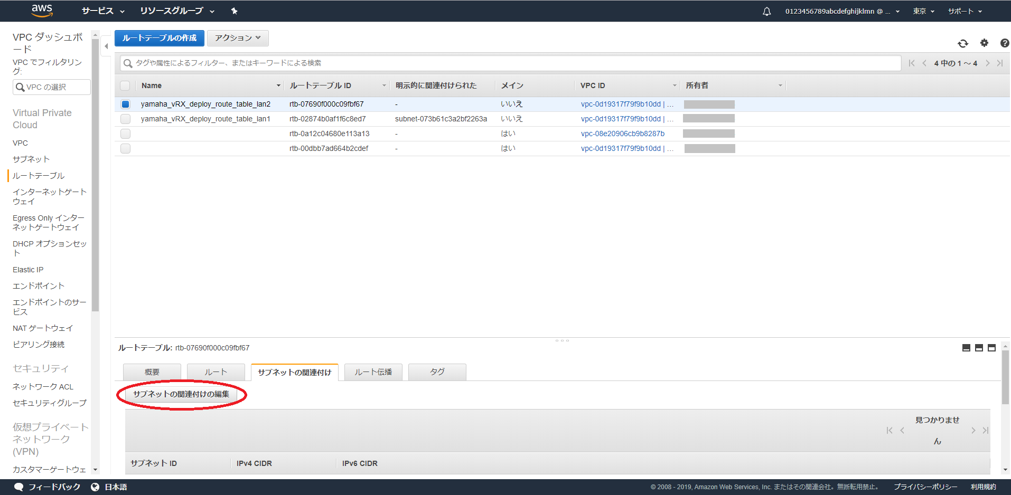Uncheck yamaha_vRX_deploy_route_table_lan2 row checkbox
Image resolution: width=1011 pixels, height=495 pixels.
pos(125,104)
